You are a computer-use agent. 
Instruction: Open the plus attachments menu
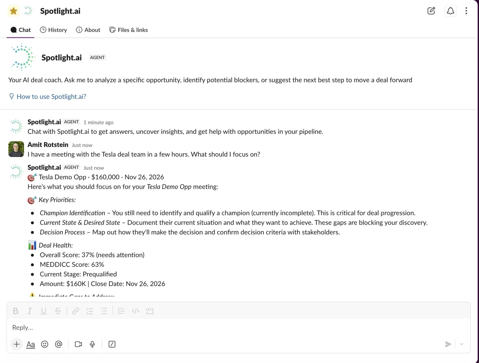click(x=16, y=344)
